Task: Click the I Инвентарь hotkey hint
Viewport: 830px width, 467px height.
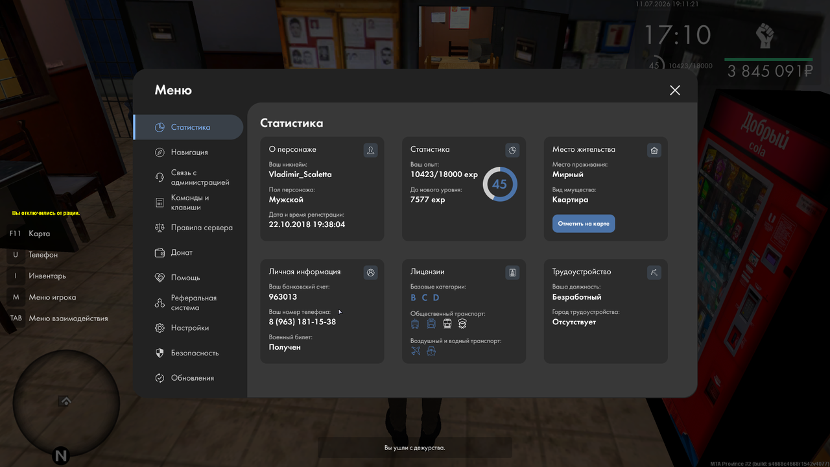Action: coord(38,276)
